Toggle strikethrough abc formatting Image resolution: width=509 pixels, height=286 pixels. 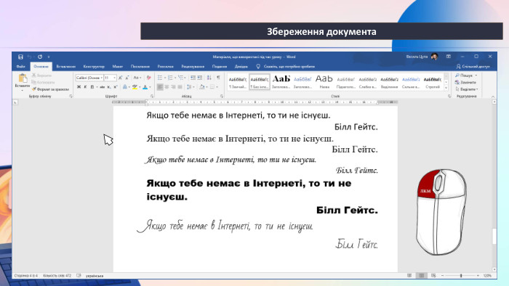pyautogui.click(x=102, y=87)
